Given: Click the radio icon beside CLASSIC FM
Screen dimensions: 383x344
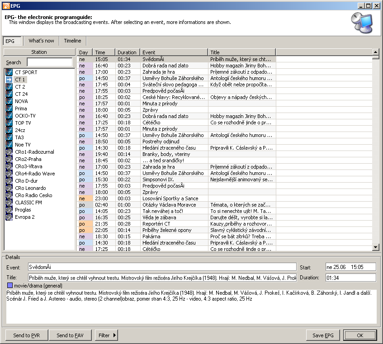Looking at the screenshot, I should (x=9, y=203).
